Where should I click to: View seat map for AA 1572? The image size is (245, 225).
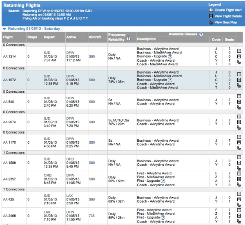coord(239,85)
